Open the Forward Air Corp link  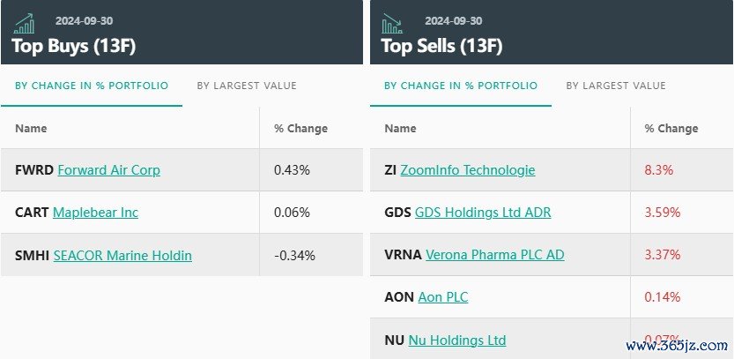[x=109, y=169]
